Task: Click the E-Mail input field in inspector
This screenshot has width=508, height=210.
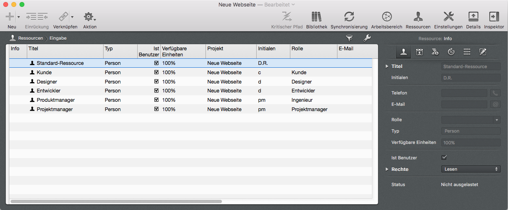Action: point(464,105)
